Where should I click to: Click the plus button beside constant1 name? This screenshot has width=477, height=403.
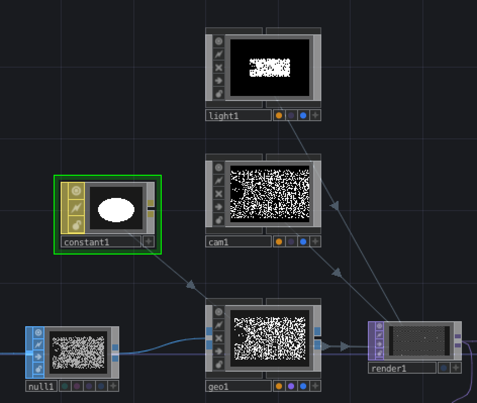(x=149, y=242)
